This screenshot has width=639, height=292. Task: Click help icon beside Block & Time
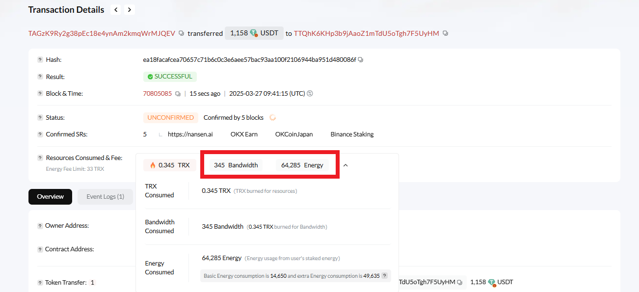pyautogui.click(x=40, y=94)
